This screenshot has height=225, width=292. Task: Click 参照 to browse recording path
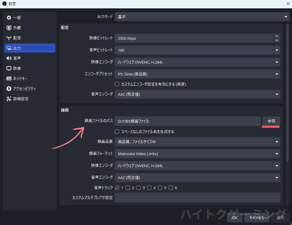(x=271, y=121)
